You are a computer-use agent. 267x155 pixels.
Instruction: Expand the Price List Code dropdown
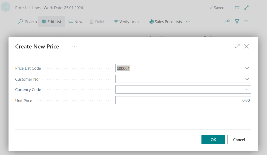pyautogui.click(x=247, y=68)
